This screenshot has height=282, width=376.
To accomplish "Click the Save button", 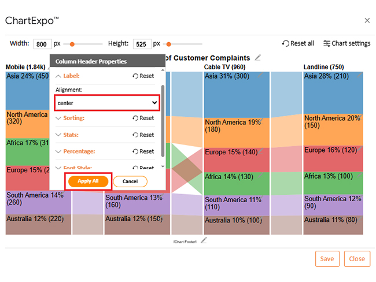I will tap(327, 258).
